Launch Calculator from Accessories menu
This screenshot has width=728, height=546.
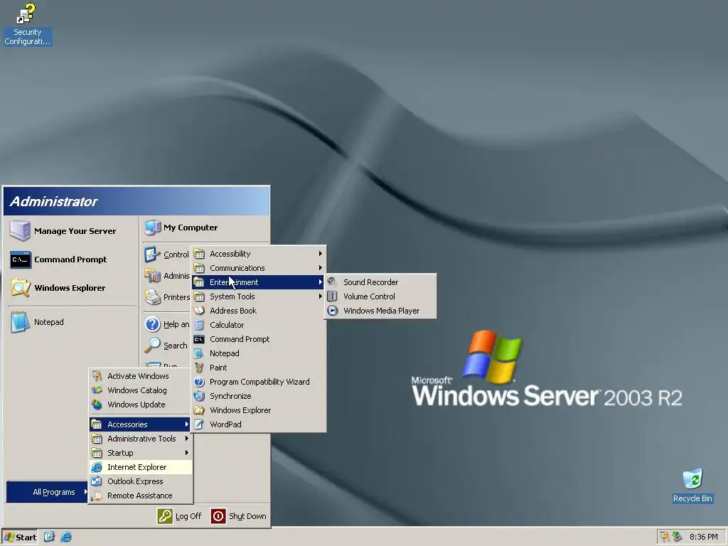[x=259, y=325]
